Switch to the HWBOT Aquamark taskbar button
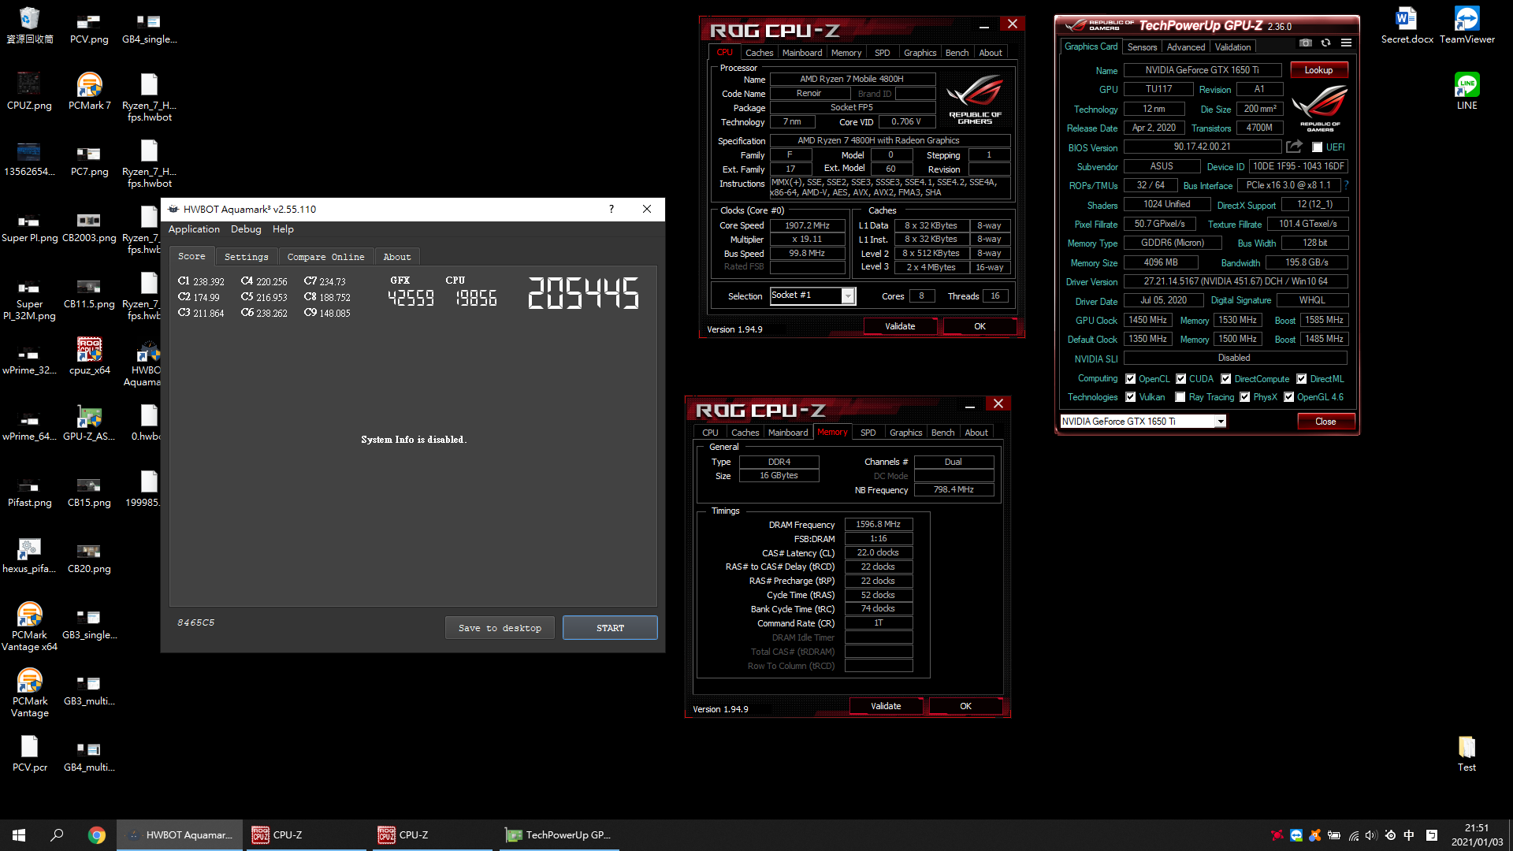Image resolution: width=1513 pixels, height=851 pixels. [180, 835]
